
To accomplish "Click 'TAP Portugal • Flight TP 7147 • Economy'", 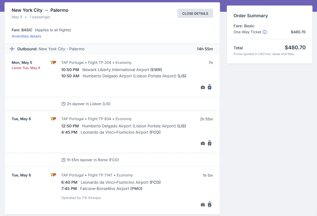I will click(x=97, y=175).
